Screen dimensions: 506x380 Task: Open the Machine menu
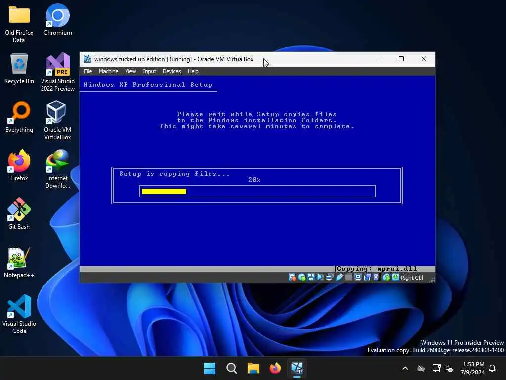point(108,71)
